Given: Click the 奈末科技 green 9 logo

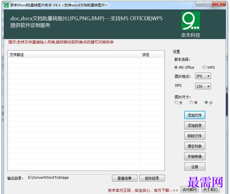Looking at the screenshot, I should [191, 21].
